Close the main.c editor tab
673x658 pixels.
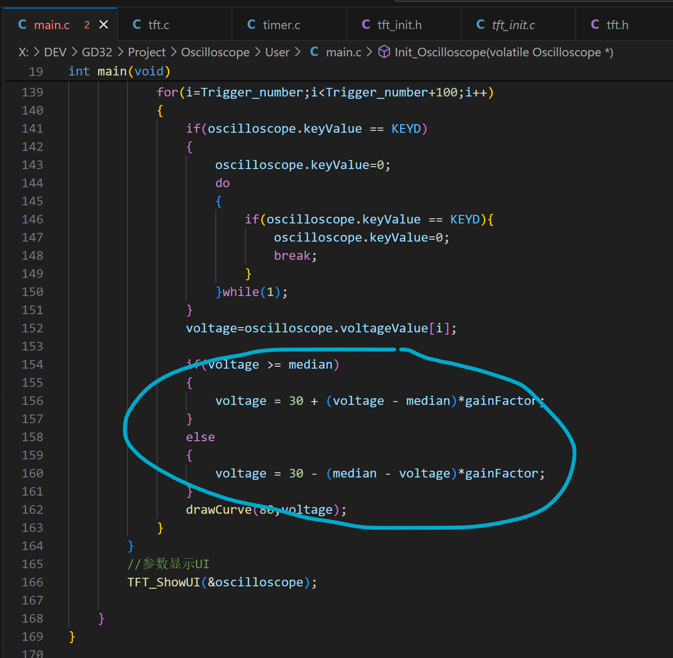[104, 25]
